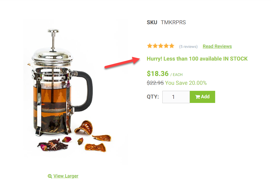Click the crossed-out $22.95 original price

pos(155,83)
